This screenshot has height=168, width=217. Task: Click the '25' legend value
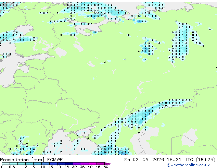click(x=66, y=167)
